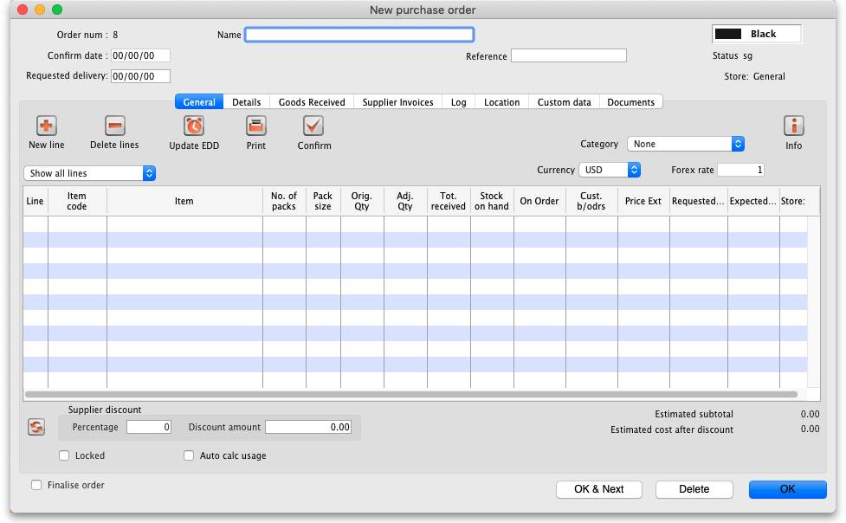Click the Print icon
This screenshot has width=846, height=523.
point(255,126)
